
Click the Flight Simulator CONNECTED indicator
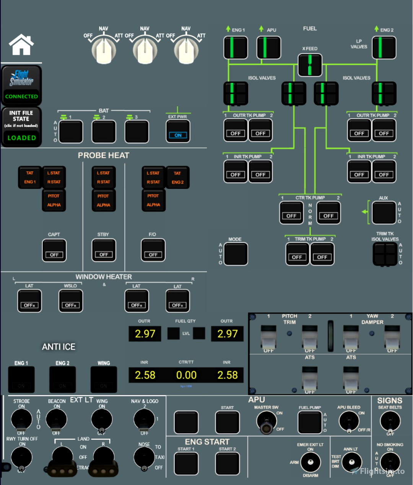21,85
